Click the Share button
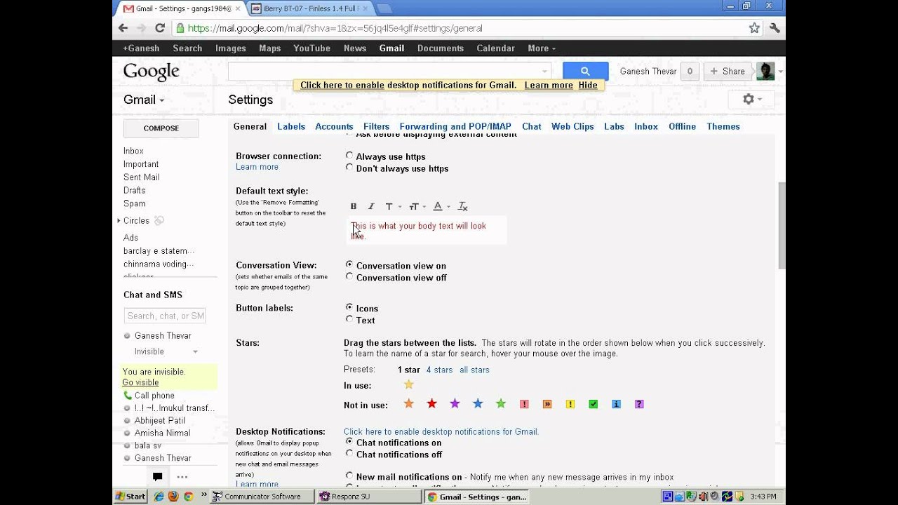898x505 pixels. coord(726,71)
